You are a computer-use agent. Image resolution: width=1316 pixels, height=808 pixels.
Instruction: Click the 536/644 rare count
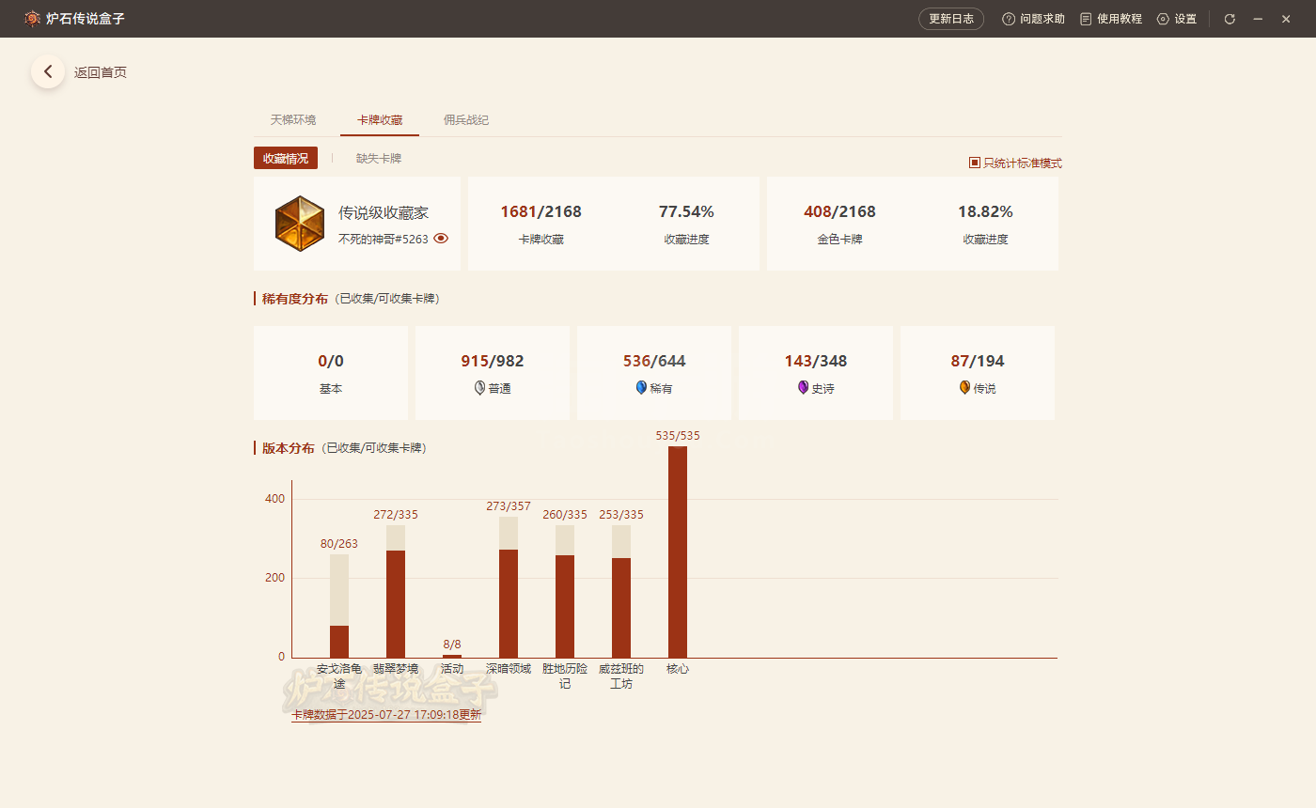click(654, 361)
